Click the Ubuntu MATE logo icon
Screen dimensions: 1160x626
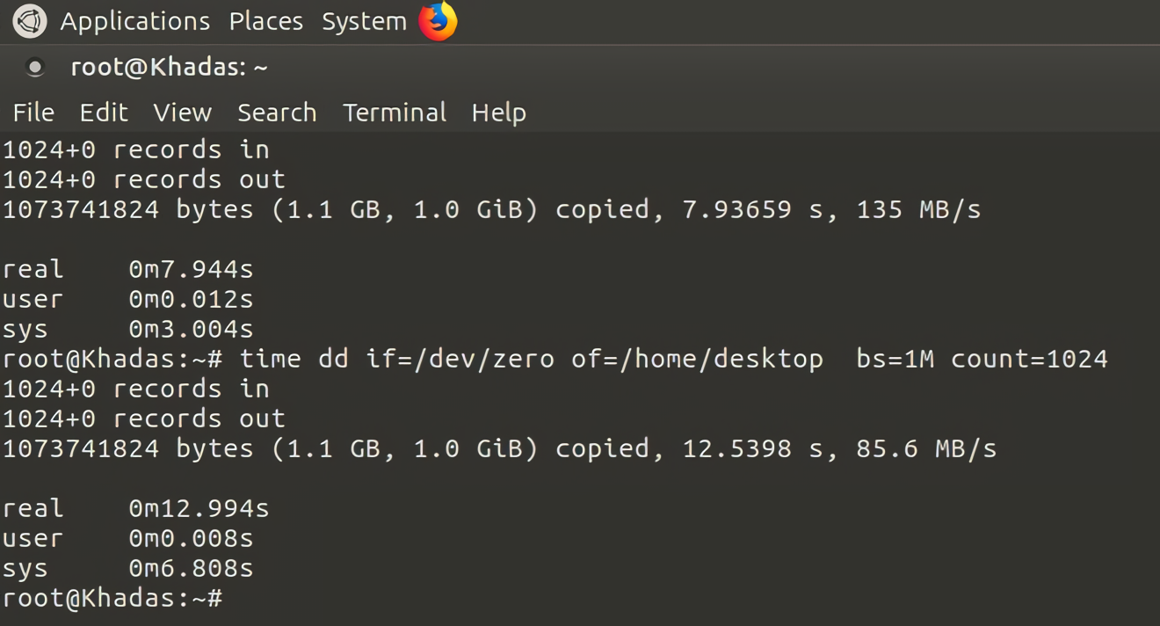point(29,21)
